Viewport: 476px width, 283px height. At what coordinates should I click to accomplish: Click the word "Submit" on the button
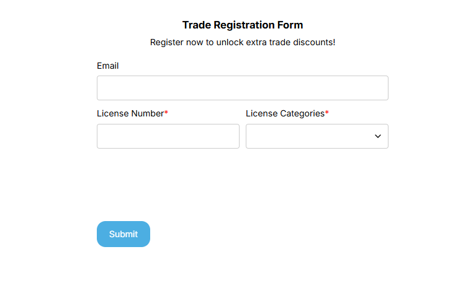123,234
